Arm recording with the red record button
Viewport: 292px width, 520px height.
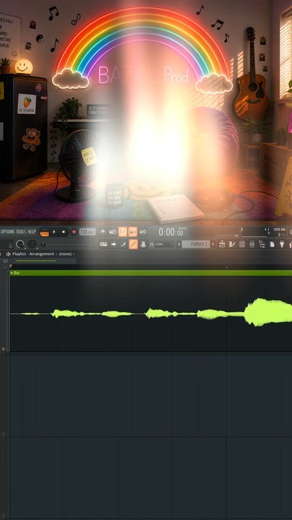tap(74, 232)
